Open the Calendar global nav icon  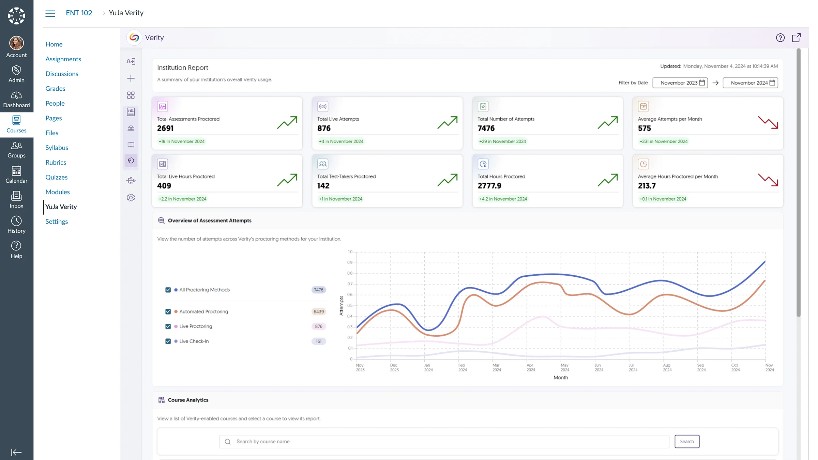(x=16, y=175)
